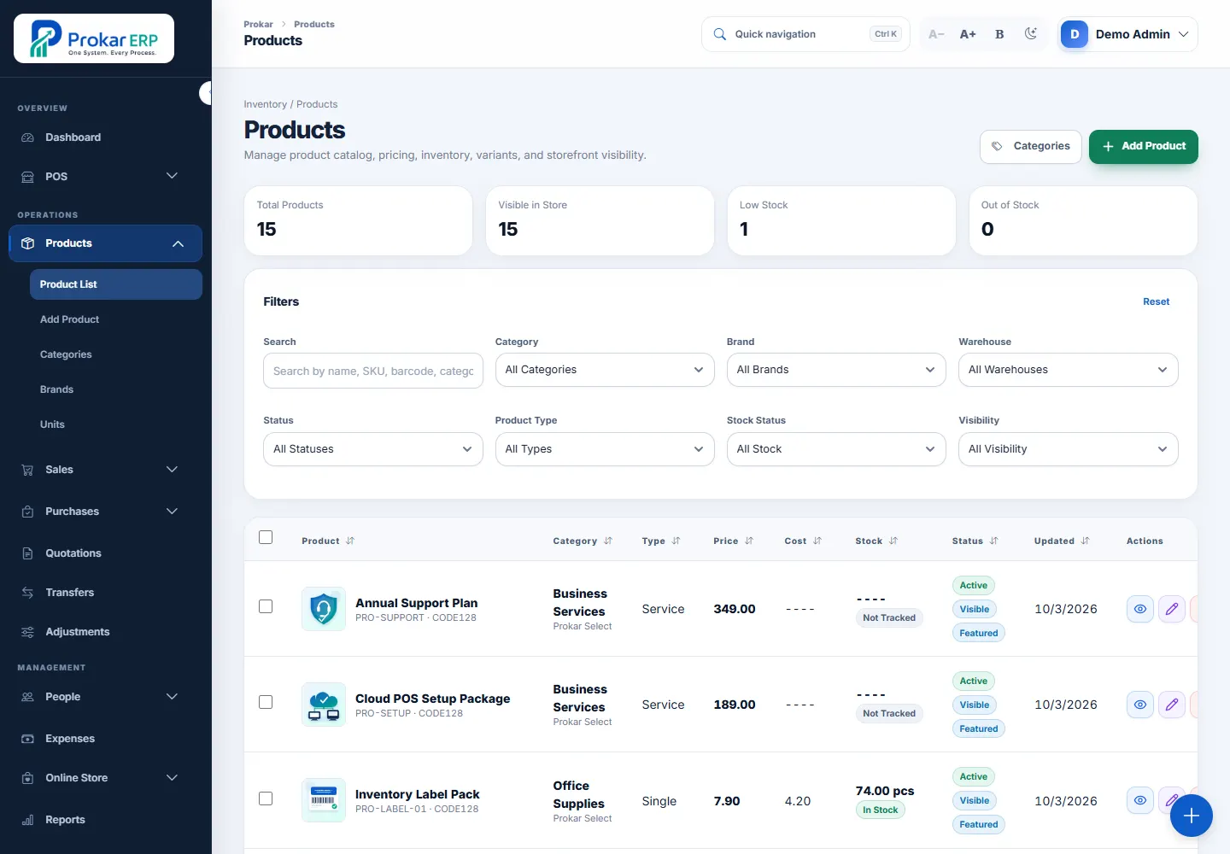Click the Categories button near the title
Screen dimensions: 1230x854
pos(1031,146)
